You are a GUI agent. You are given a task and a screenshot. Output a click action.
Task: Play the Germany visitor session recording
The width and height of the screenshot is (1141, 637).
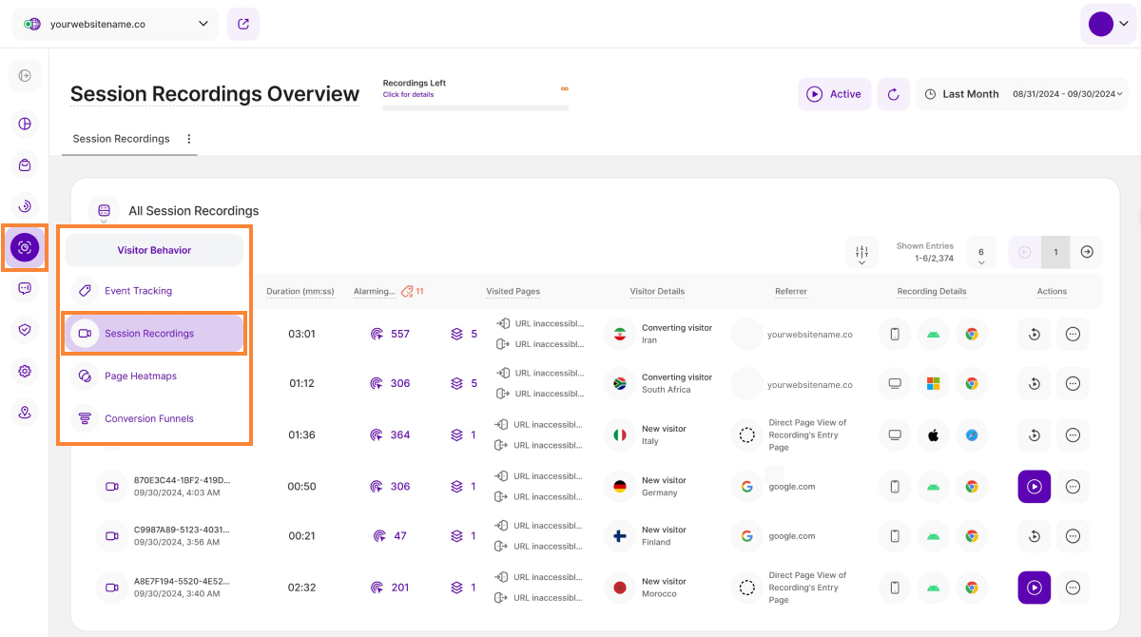click(1034, 487)
